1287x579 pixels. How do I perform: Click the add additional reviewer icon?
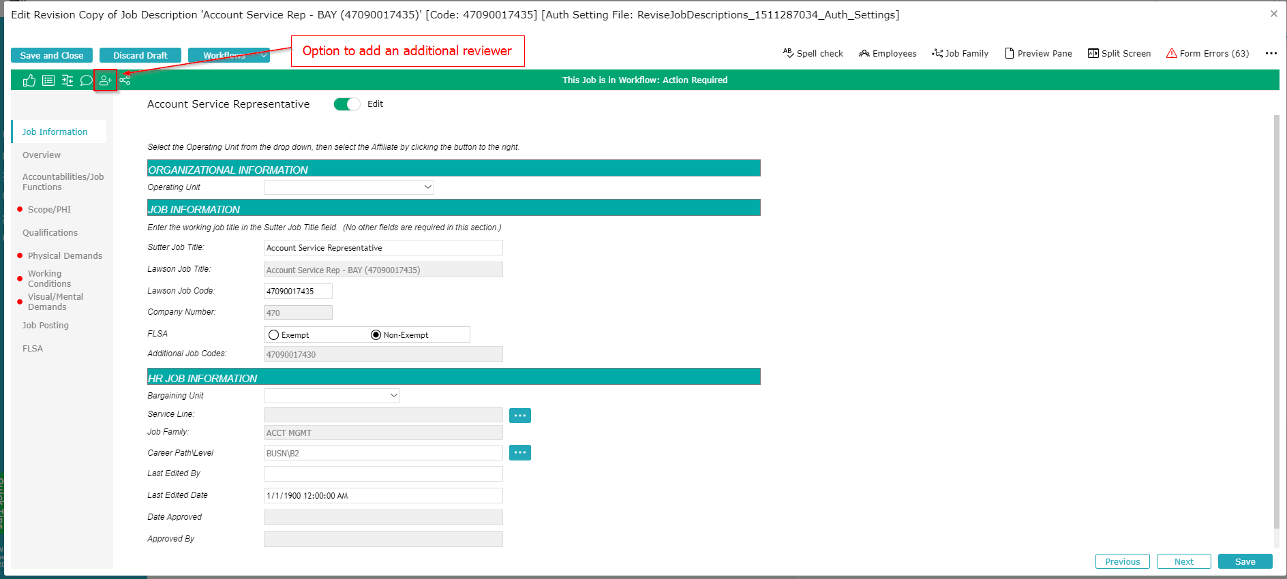(105, 80)
